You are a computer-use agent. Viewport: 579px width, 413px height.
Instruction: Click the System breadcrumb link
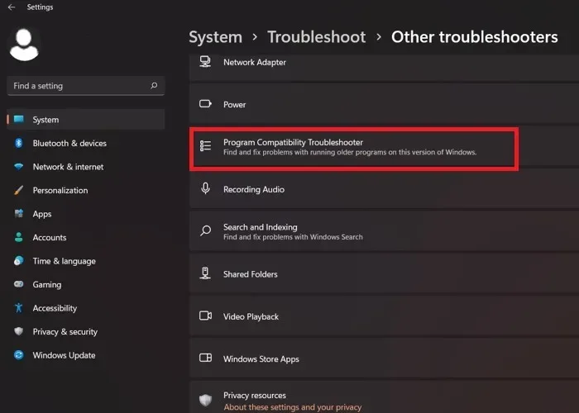(216, 37)
